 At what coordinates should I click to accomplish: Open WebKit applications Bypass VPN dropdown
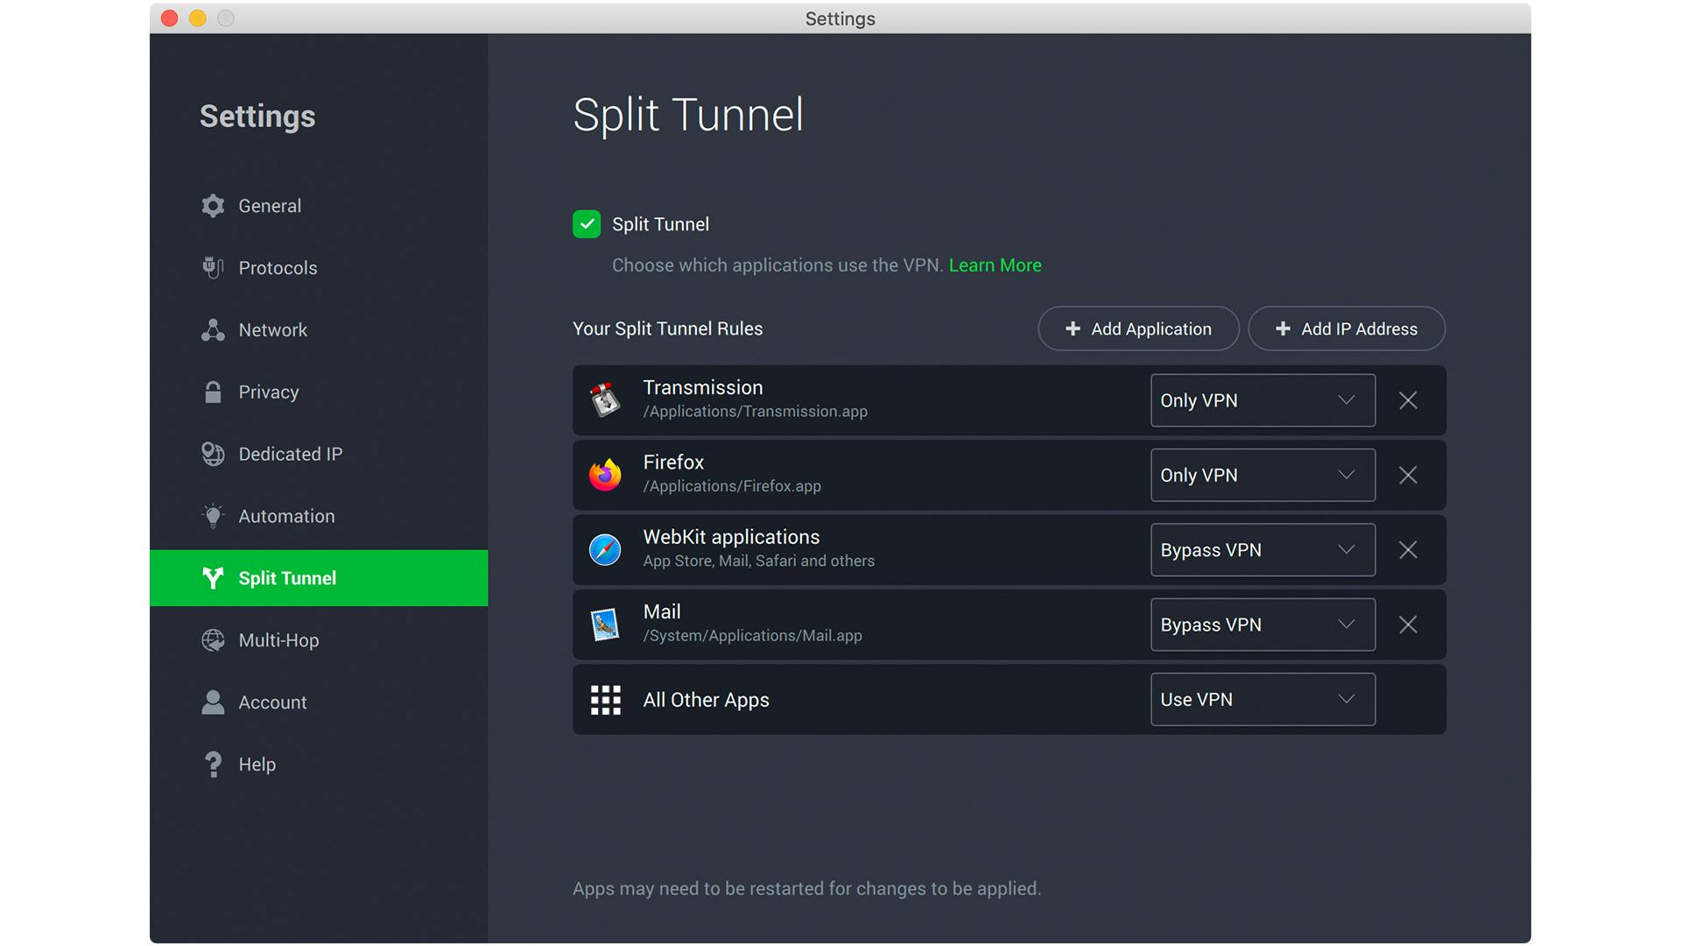[x=1262, y=550]
